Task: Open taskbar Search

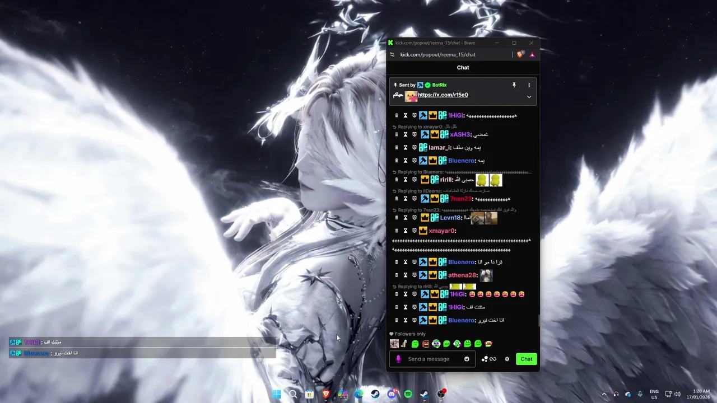Action: point(292,394)
